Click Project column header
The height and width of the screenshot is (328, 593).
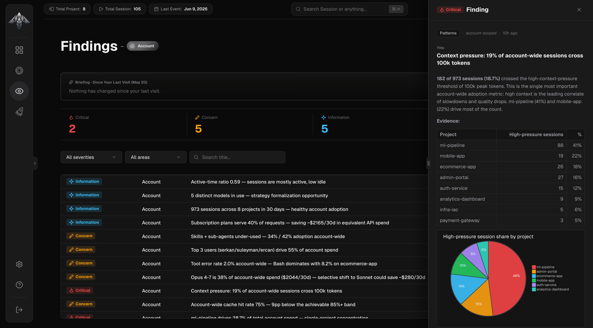coord(467,135)
